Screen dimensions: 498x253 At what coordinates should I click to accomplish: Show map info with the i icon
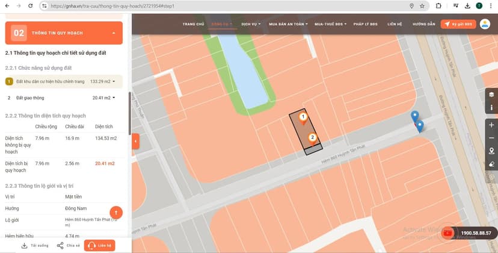pyautogui.click(x=491, y=108)
